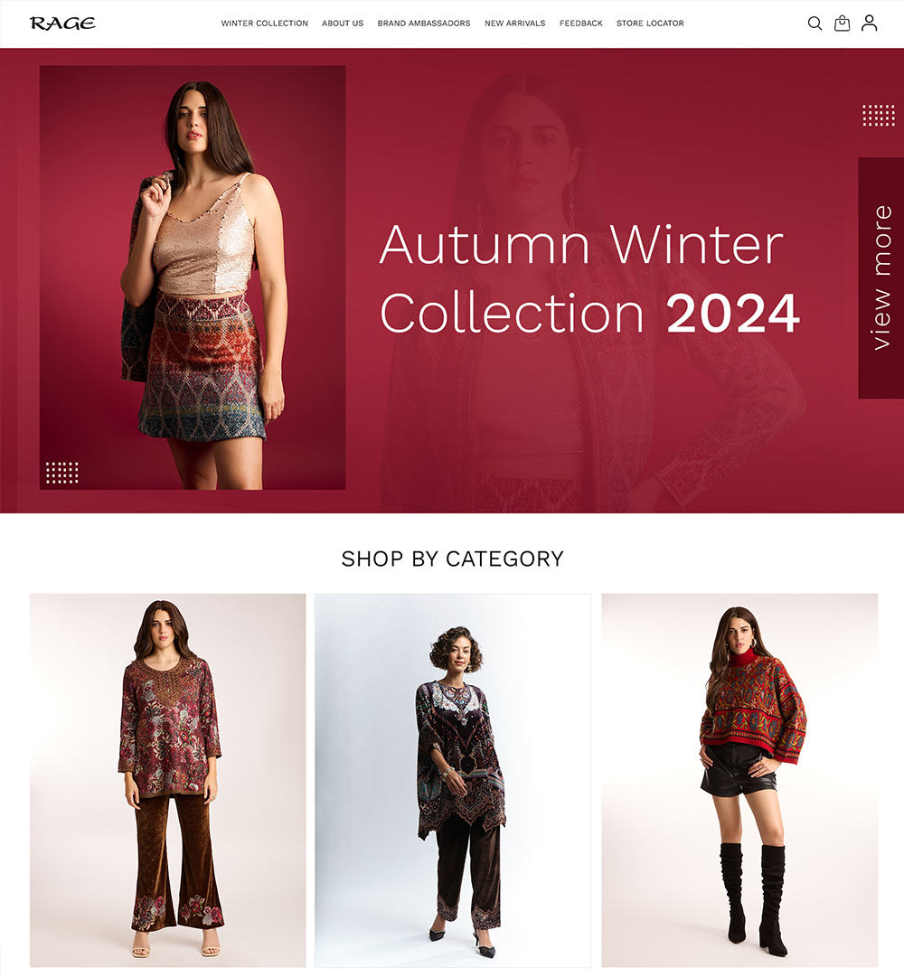Open Brand Ambassadors menu item

click(x=424, y=23)
